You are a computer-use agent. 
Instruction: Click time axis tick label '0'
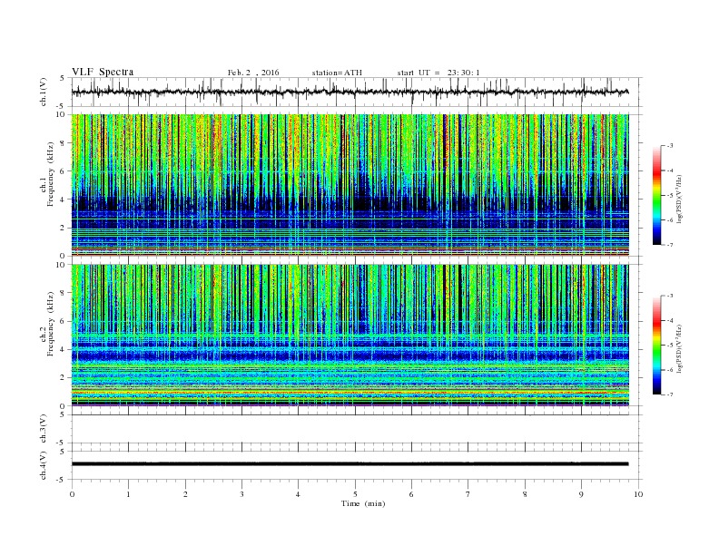(x=72, y=494)
